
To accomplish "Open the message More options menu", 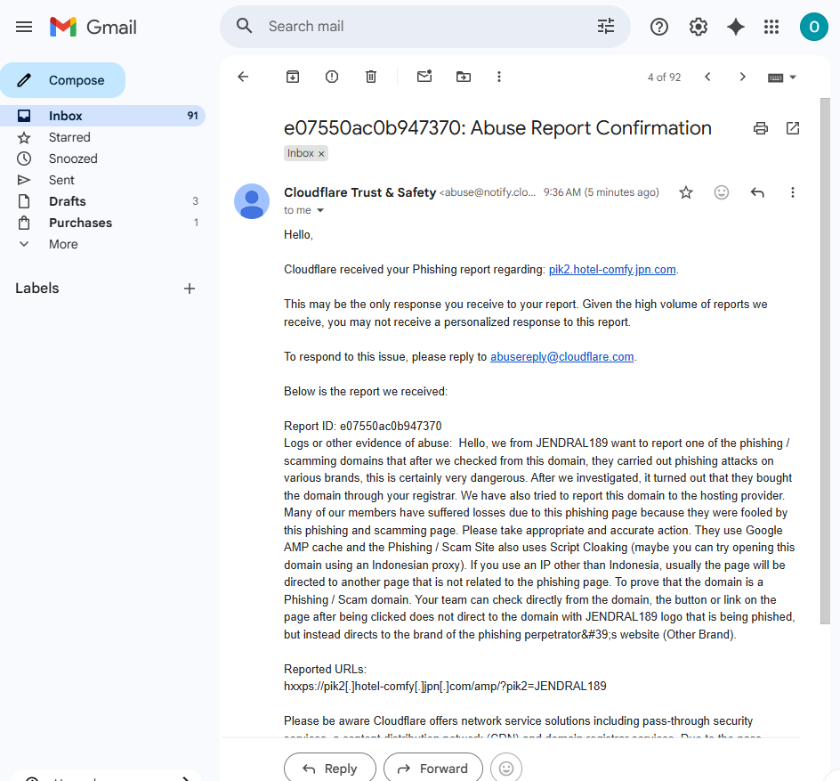I will coord(792,192).
